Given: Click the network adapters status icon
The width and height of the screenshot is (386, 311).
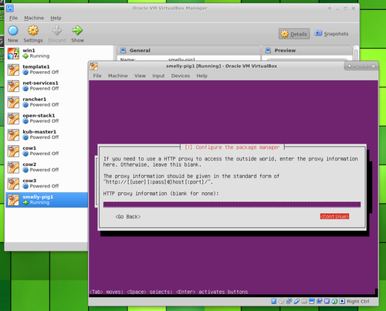Looking at the screenshot, I should 289,301.
